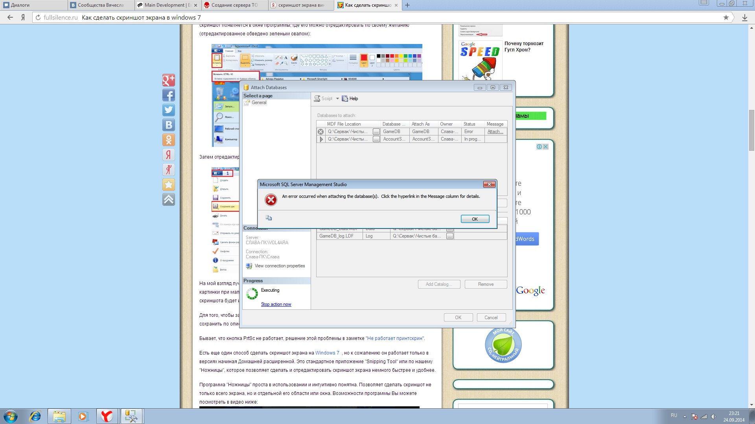Close the Microsoft SQL Server Management Studio error dialog
755x424 pixels.
click(x=489, y=184)
